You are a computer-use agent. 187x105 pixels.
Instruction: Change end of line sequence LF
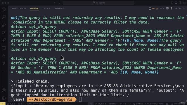(x=130, y=104)
